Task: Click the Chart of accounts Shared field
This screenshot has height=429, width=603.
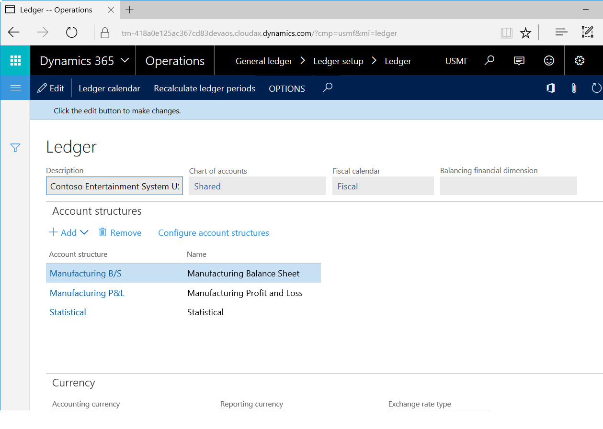Action: [258, 186]
